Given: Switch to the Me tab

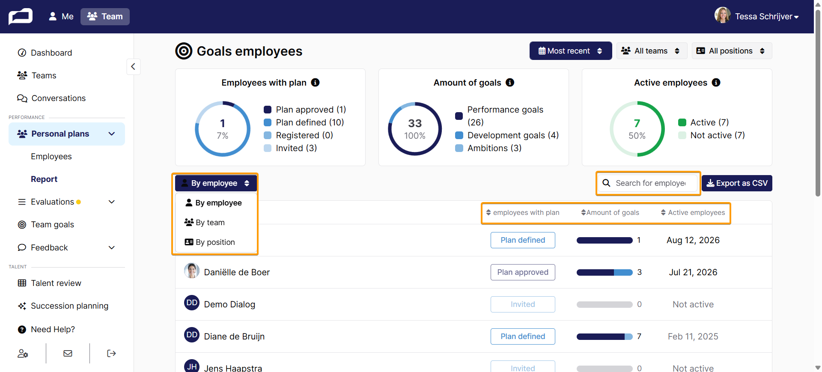Looking at the screenshot, I should click(x=61, y=17).
